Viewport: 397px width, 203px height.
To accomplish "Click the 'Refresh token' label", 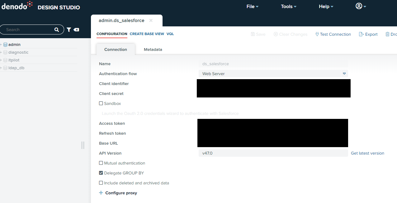I will (x=112, y=133).
